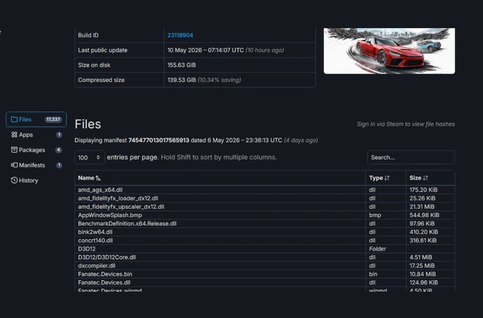Click 'Sign in via Steam to view file hashes'
Screen dimensions: 483x318
(x=406, y=124)
